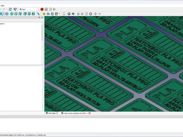
Task: Open the macros editor icon
Action: click(x=50, y=9)
